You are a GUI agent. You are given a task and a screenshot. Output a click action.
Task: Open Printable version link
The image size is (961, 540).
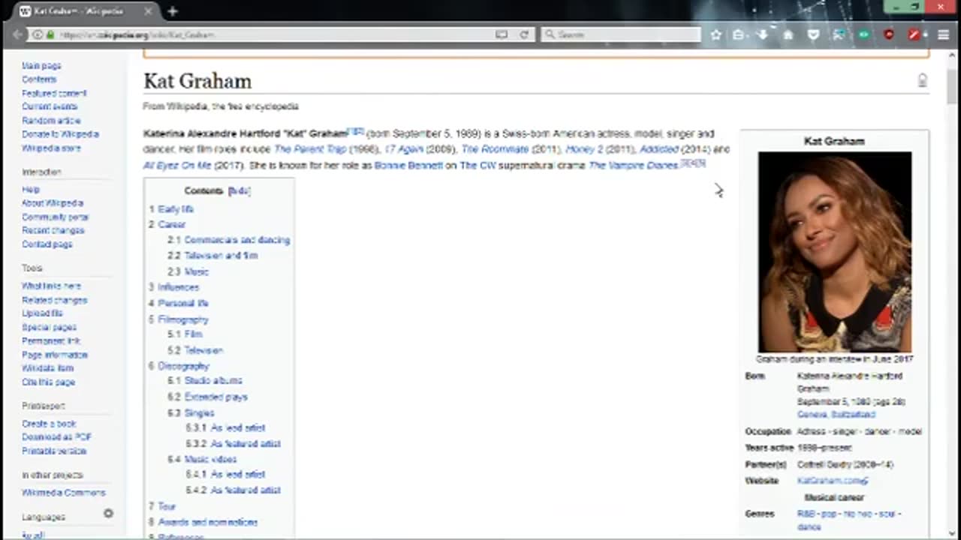click(54, 451)
